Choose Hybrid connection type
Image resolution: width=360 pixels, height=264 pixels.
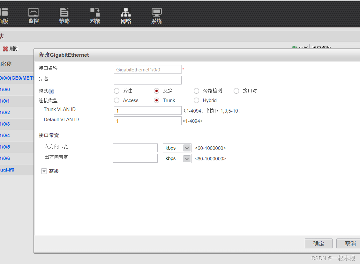196,100
